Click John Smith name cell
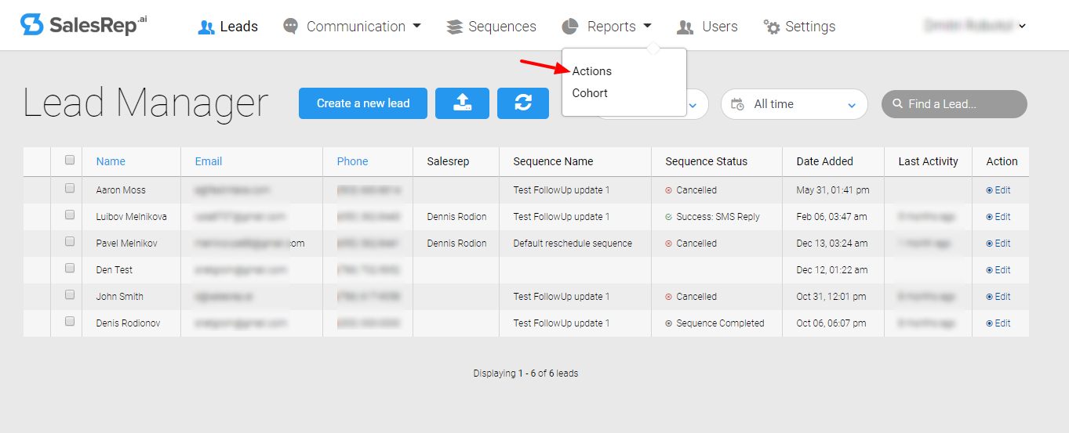Screen dimensions: 1069x433 (119, 297)
